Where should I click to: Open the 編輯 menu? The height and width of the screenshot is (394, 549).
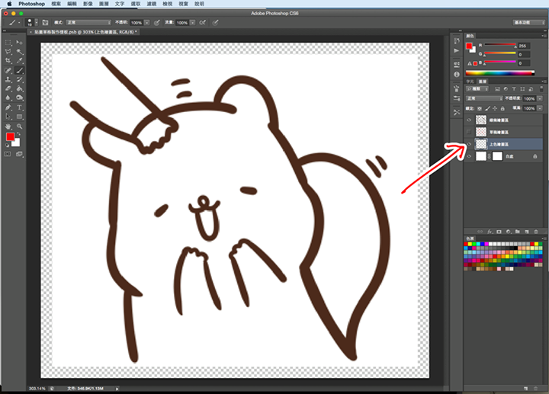tap(72, 4)
